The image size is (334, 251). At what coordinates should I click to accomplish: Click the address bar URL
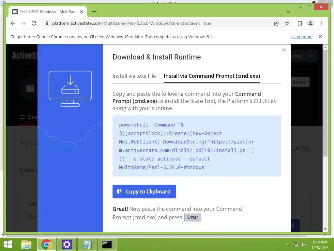coord(132,23)
